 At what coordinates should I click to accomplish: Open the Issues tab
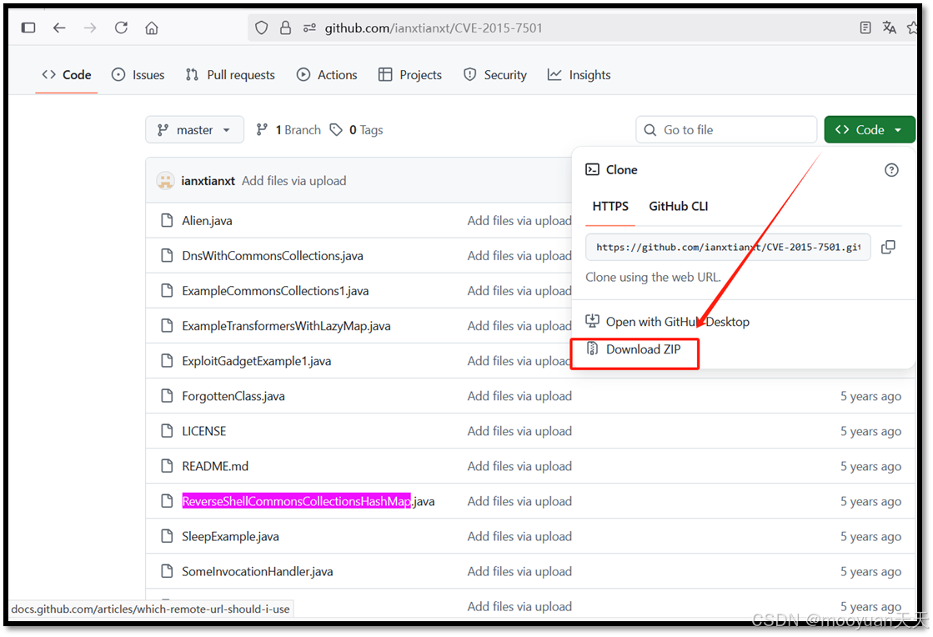tap(138, 75)
